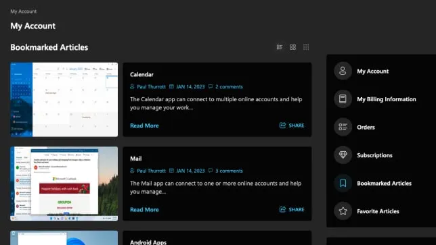The width and height of the screenshot is (436, 245).
Task: Click the date icon on Calendar article
Action: (171, 86)
